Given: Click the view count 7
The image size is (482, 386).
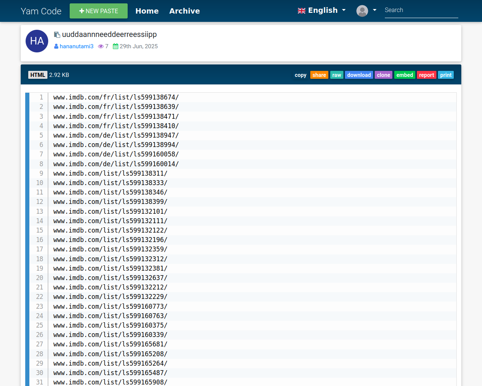Looking at the screenshot, I should (x=107, y=46).
